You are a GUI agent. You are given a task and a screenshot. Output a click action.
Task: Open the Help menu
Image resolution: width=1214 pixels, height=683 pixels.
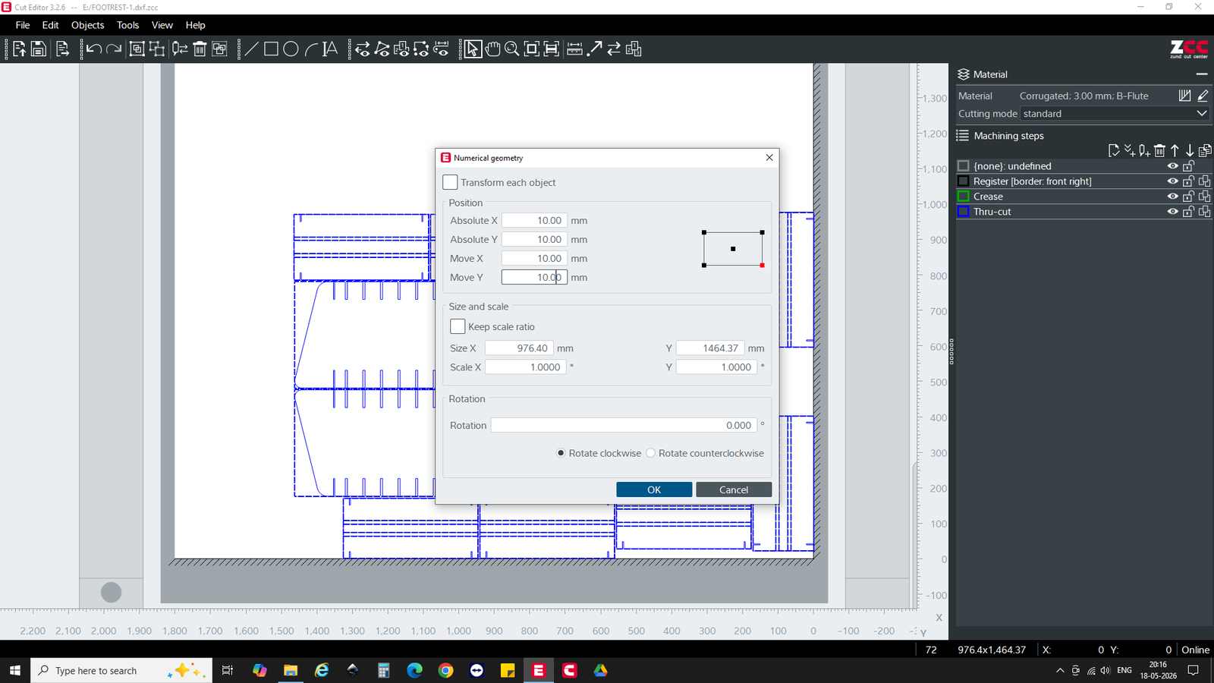pyautogui.click(x=196, y=25)
